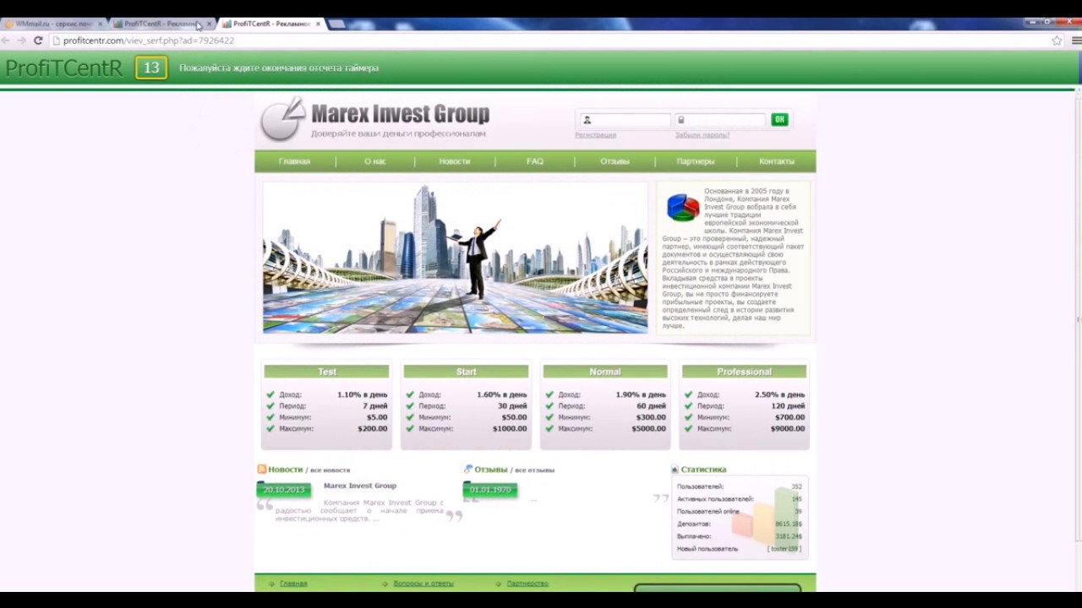Viewport: 1082px width, 608px height.
Task: Open the Chrome menu icon
Action: point(1076,41)
